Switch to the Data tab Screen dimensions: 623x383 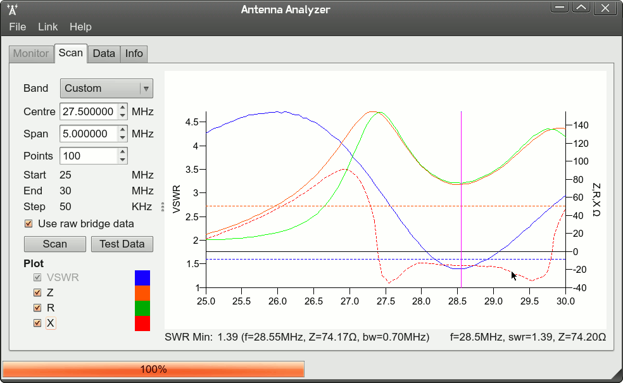tap(104, 54)
